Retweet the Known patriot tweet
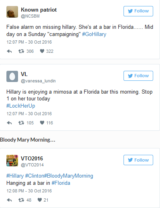The width and height of the screenshot is (160, 208). [21, 51]
